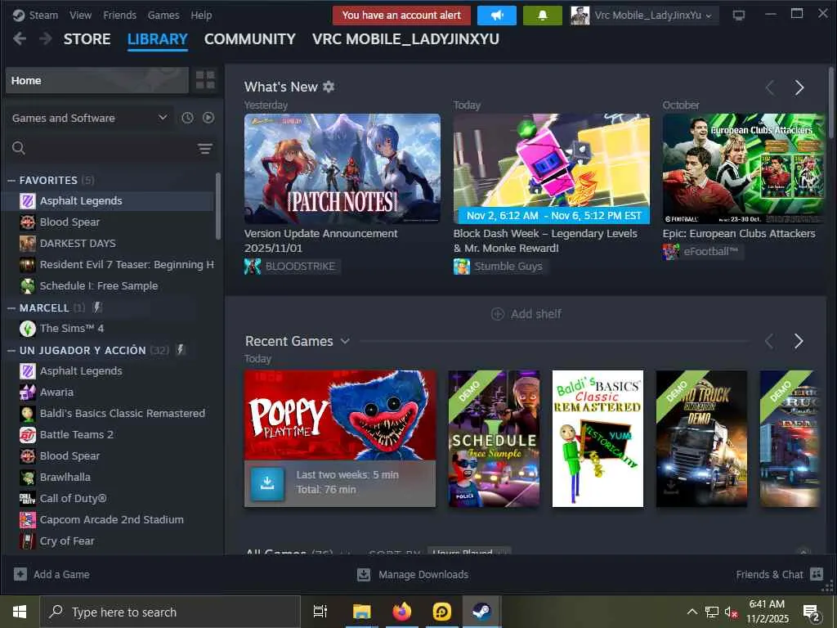
Task: Click the MARCELL dynamic collection lightning icon
Action: click(97, 307)
